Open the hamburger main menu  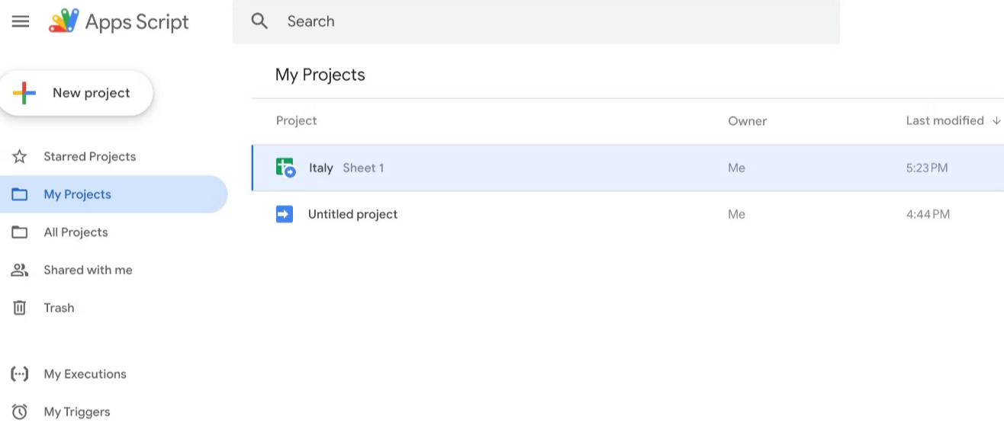point(21,21)
